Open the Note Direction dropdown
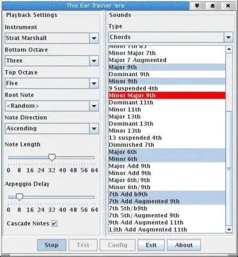The width and height of the screenshot is (238, 257). coord(94,128)
